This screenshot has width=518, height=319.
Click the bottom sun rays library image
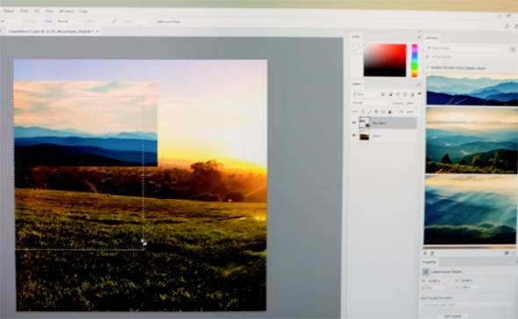pos(470,209)
